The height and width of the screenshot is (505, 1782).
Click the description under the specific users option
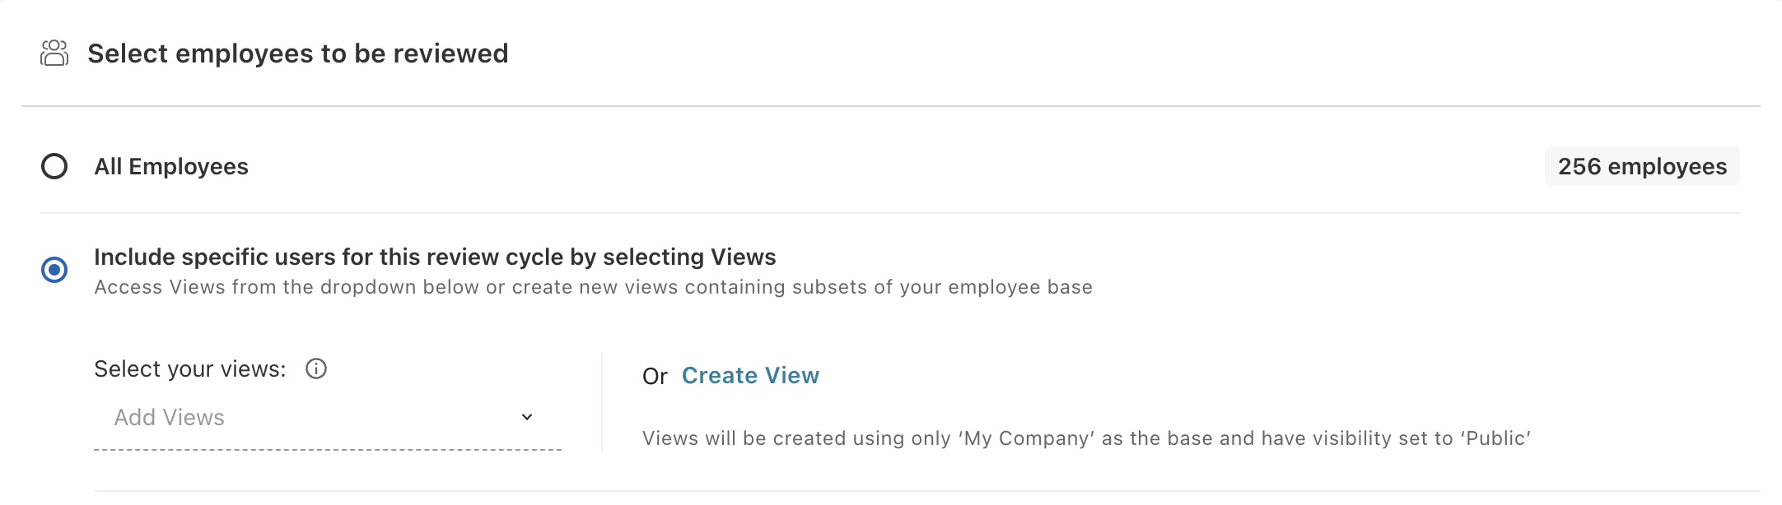pos(593,287)
